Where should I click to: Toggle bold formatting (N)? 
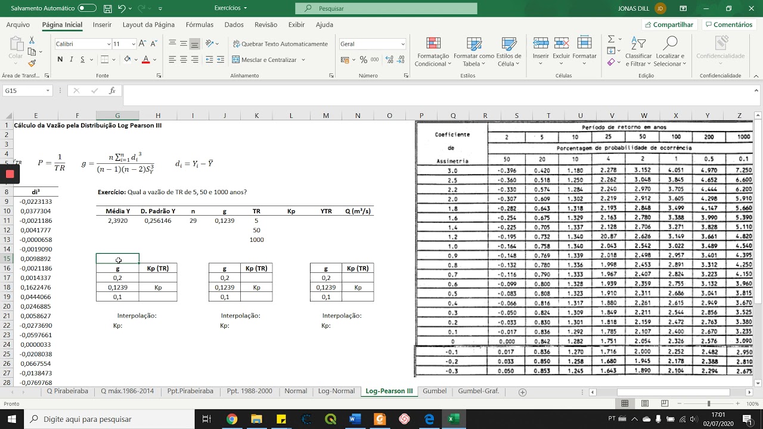[x=60, y=60]
